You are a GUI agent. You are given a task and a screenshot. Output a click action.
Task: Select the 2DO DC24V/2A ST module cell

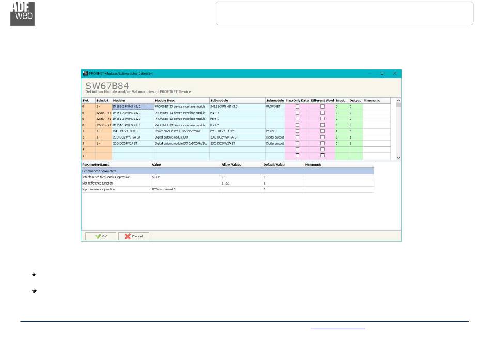tap(133, 144)
